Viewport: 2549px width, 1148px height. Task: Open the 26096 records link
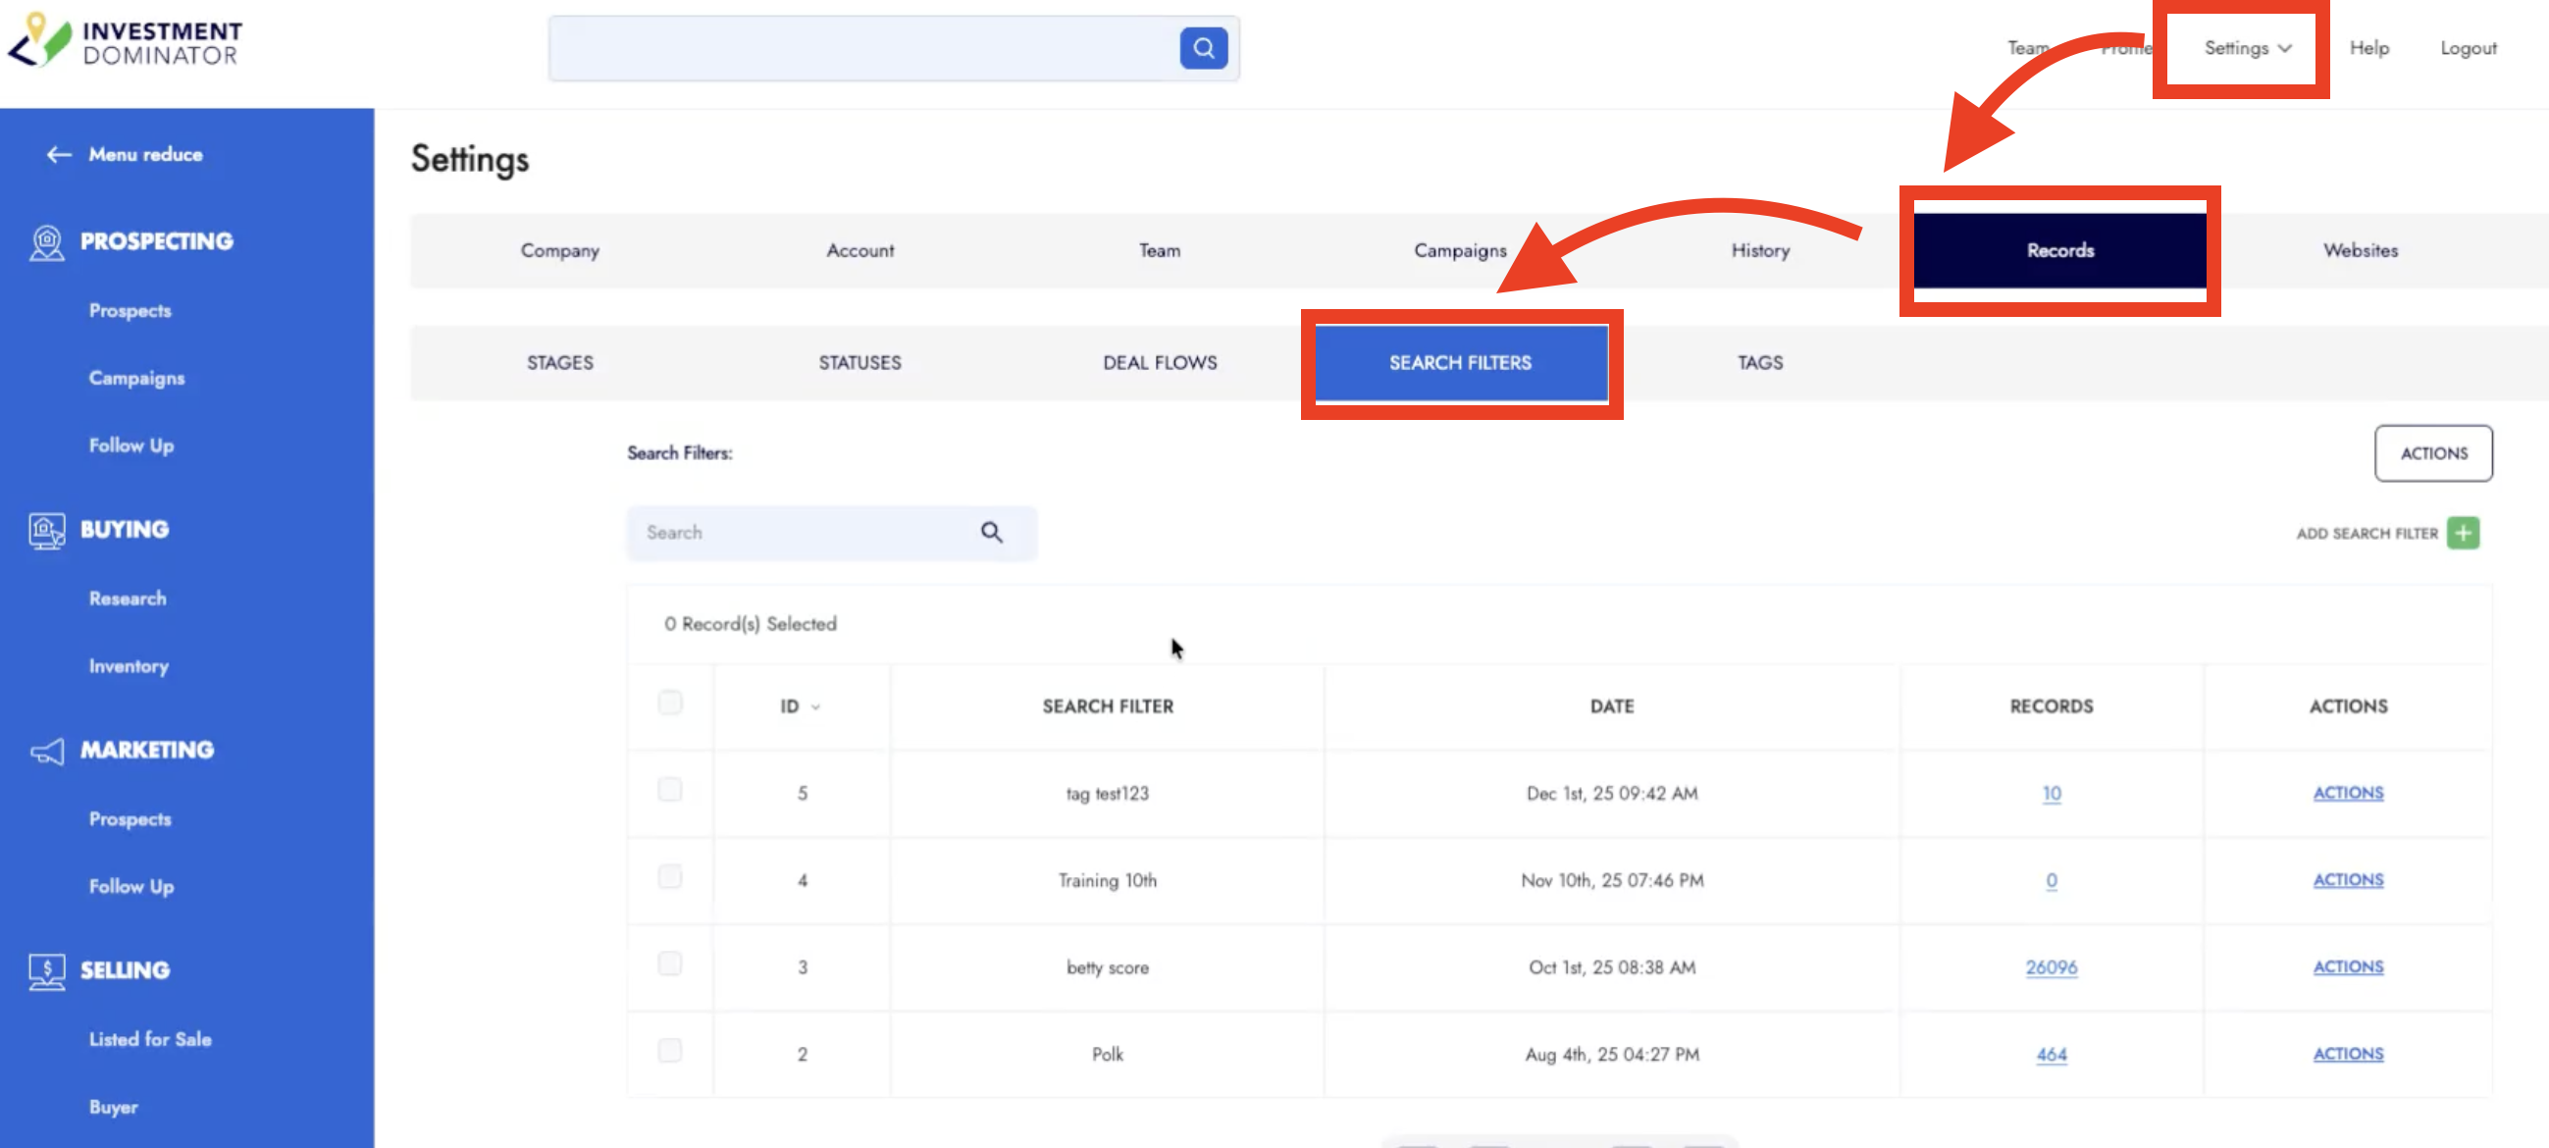[x=2051, y=966]
